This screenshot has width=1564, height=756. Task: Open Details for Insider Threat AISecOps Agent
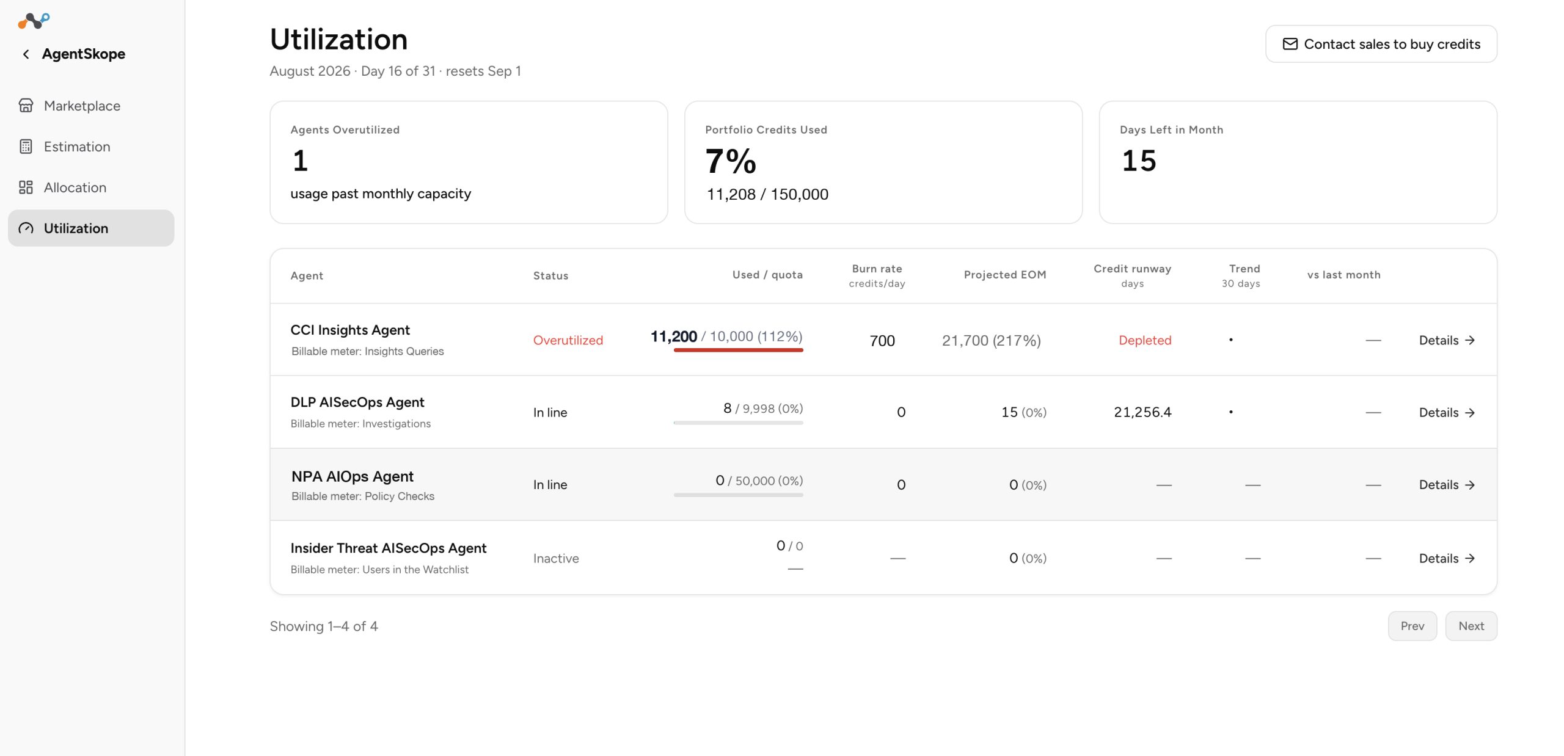point(1447,558)
